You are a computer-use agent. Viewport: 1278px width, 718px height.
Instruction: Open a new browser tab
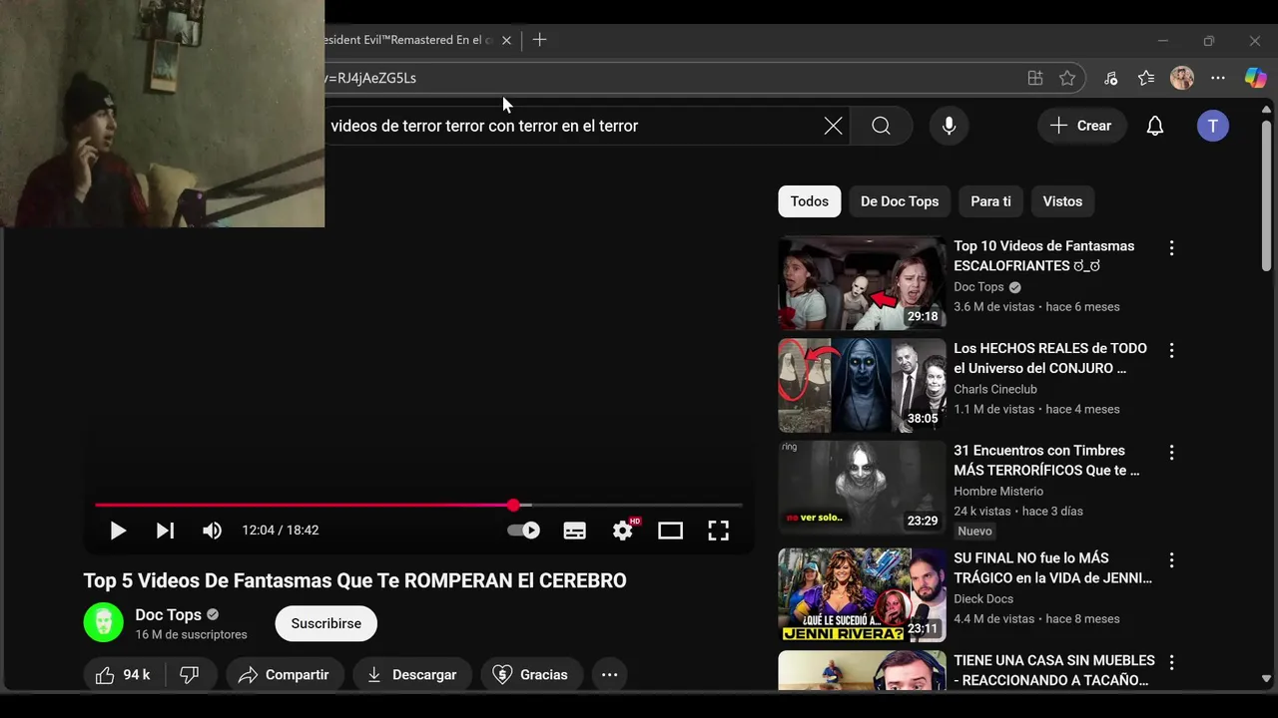pyautogui.click(x=539, y=40)
